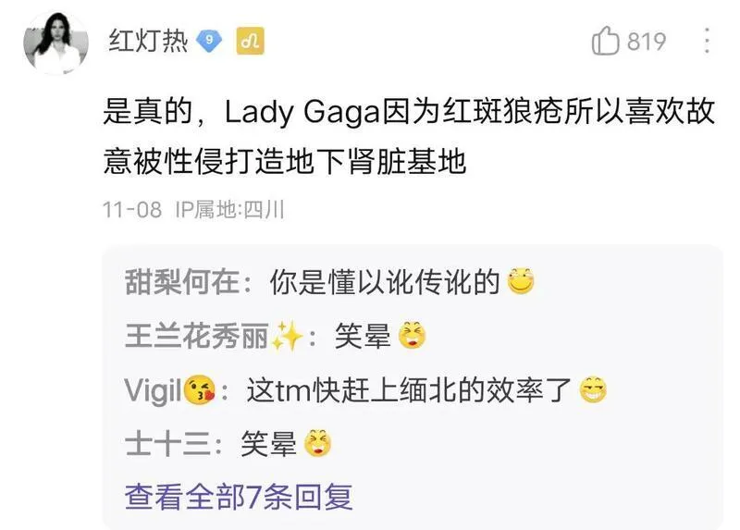Expand all replies via 查看全部7条回复
740x530 pixels.
(x=239, y=497)
